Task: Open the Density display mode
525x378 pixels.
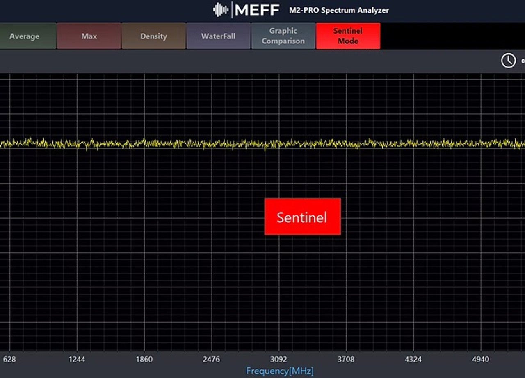Action: pos(153,36)
